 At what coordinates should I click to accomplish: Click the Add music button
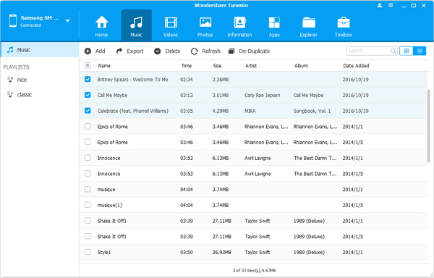95,51
